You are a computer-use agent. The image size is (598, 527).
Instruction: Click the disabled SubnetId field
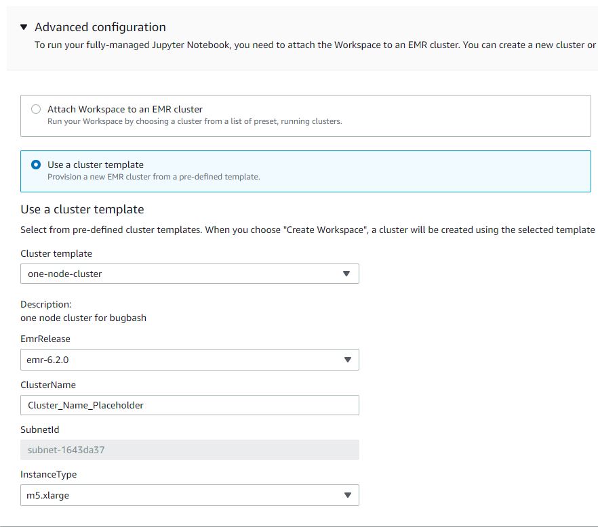tap(190, 450)
